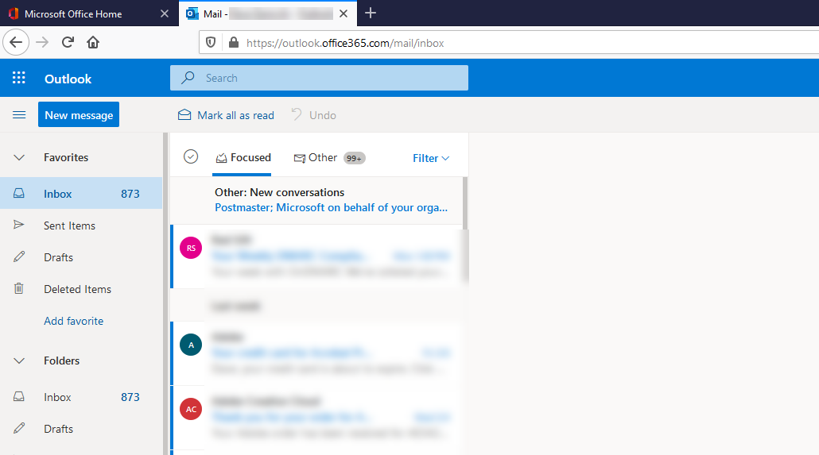Click the shield tracking protection icon

tap(211, 43)
